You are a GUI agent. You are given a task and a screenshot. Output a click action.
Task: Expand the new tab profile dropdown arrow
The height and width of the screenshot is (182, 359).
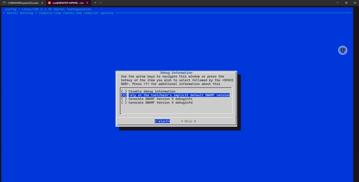coord(101,3)
